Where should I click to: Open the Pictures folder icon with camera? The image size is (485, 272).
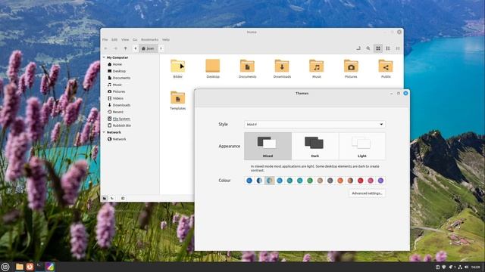(351, 69)
